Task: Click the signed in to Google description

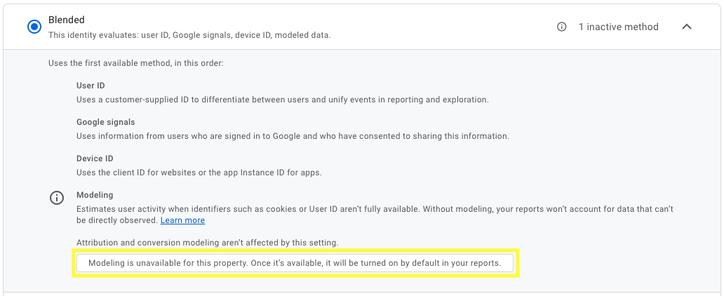Action: [293, 136]
